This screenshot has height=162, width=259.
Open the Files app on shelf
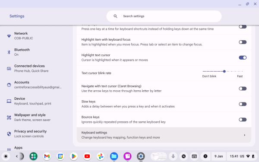coord(114,156)
